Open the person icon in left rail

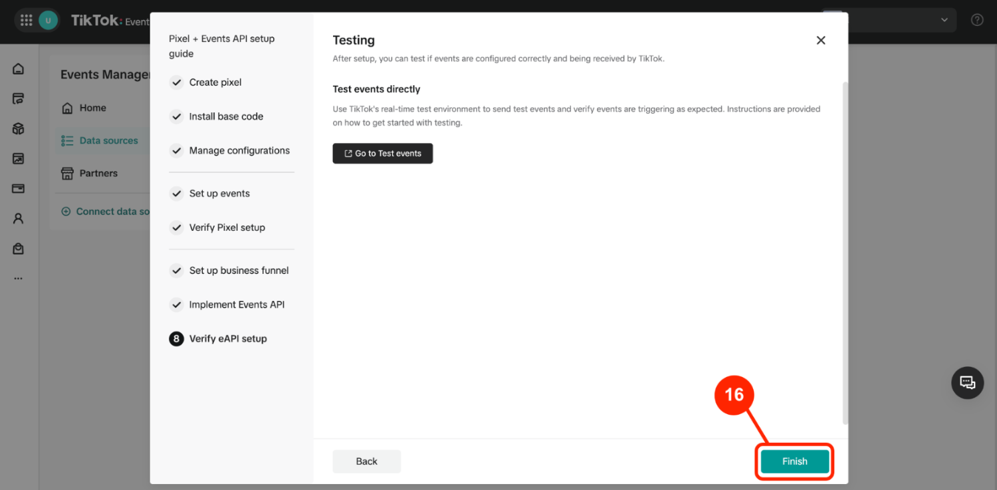pos(19,219)
